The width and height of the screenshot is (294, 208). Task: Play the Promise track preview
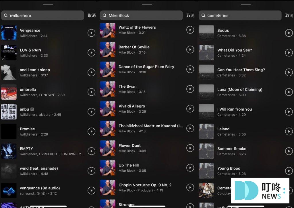tap(91, 132)
